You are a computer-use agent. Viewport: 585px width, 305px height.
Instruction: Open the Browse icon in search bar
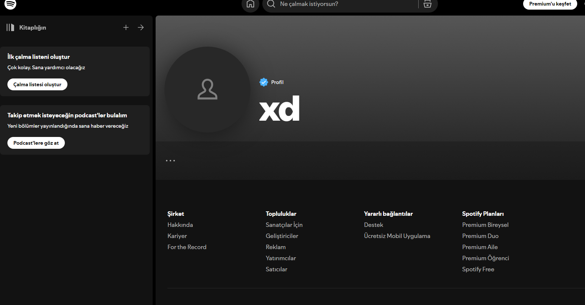tap(428, 4)
